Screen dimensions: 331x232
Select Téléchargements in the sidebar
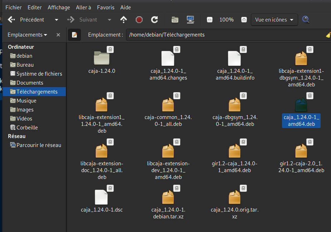(x=34, y=91)
